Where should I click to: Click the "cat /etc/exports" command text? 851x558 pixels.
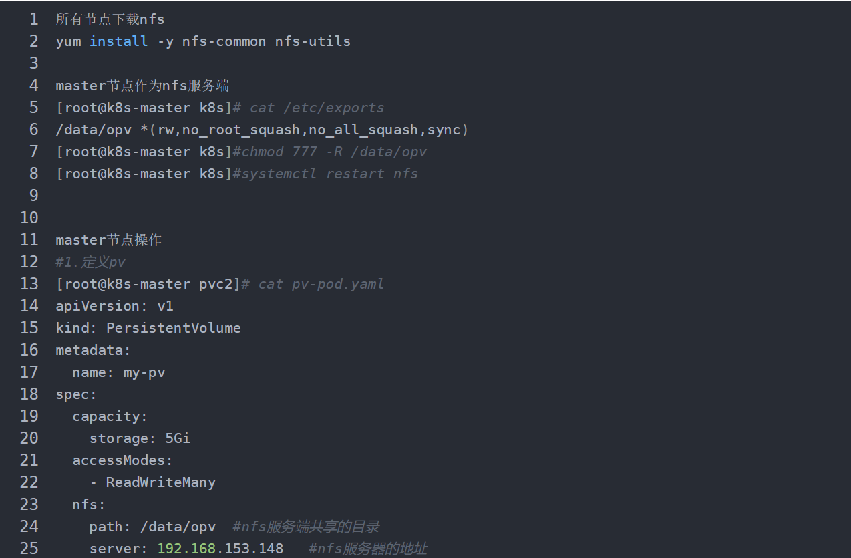pyautogui.click(x=317, y=108)
